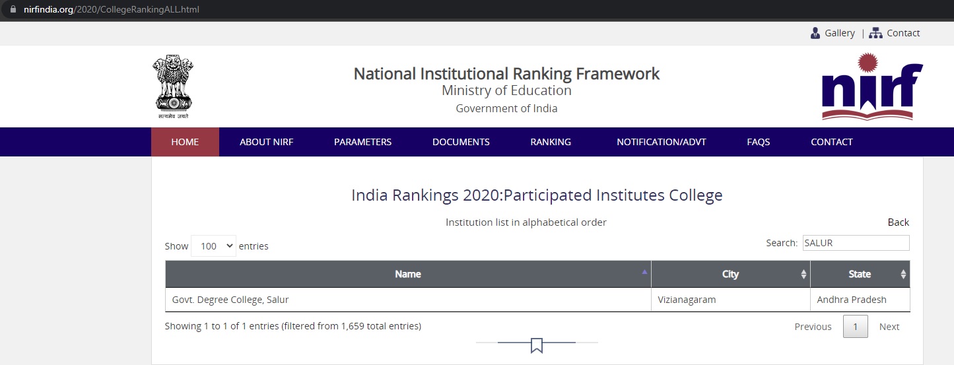Click the Previous pagination button

(813, 327)
